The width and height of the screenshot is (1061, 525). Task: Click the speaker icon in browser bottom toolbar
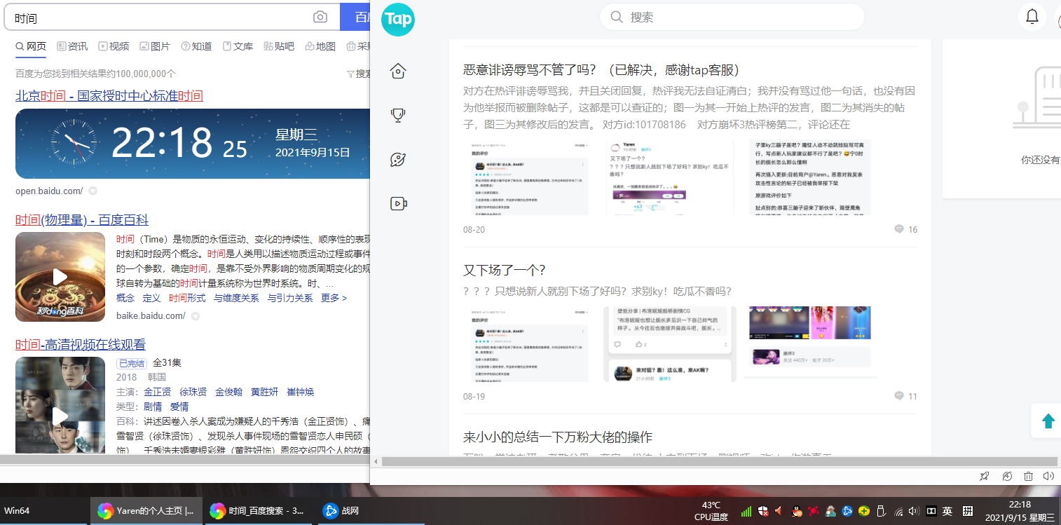point(1048,476)
